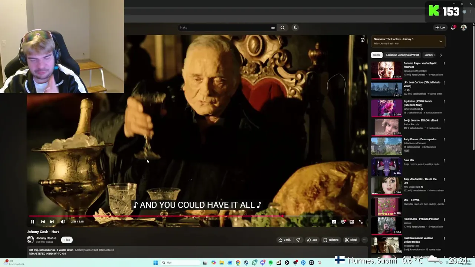
Task: Open the weather widget in the taskbar
Action: point(13,262)
